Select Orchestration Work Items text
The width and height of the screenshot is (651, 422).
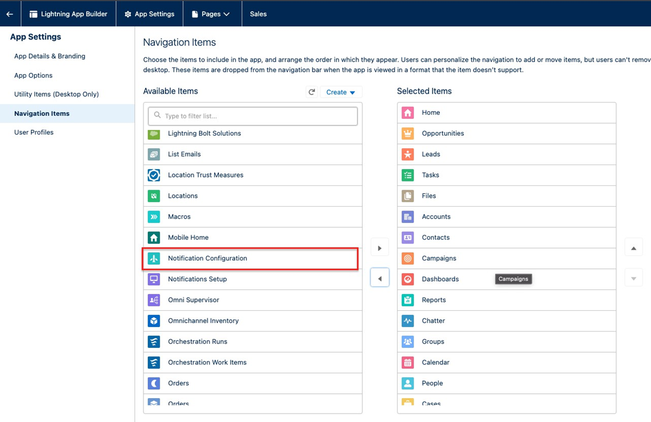click(207, 362)
